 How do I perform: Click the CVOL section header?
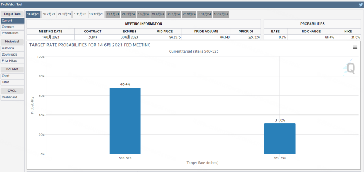12,91
